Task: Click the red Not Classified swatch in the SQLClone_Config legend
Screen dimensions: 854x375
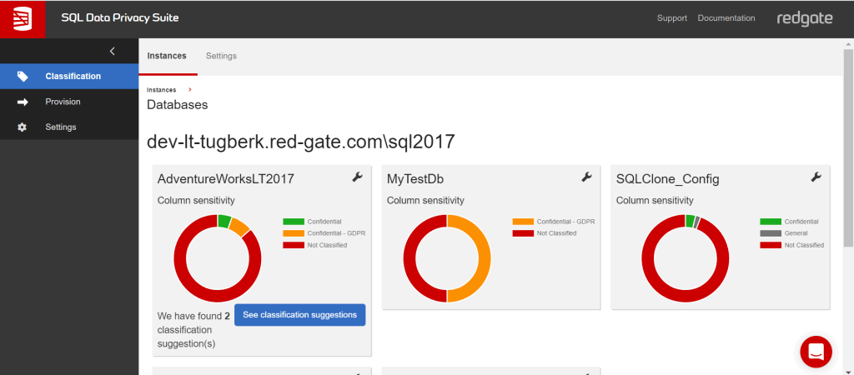Action: coord(771,246)
